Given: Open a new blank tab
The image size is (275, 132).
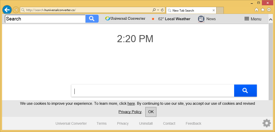Looking at the screenshot, I should coord(220,10).
